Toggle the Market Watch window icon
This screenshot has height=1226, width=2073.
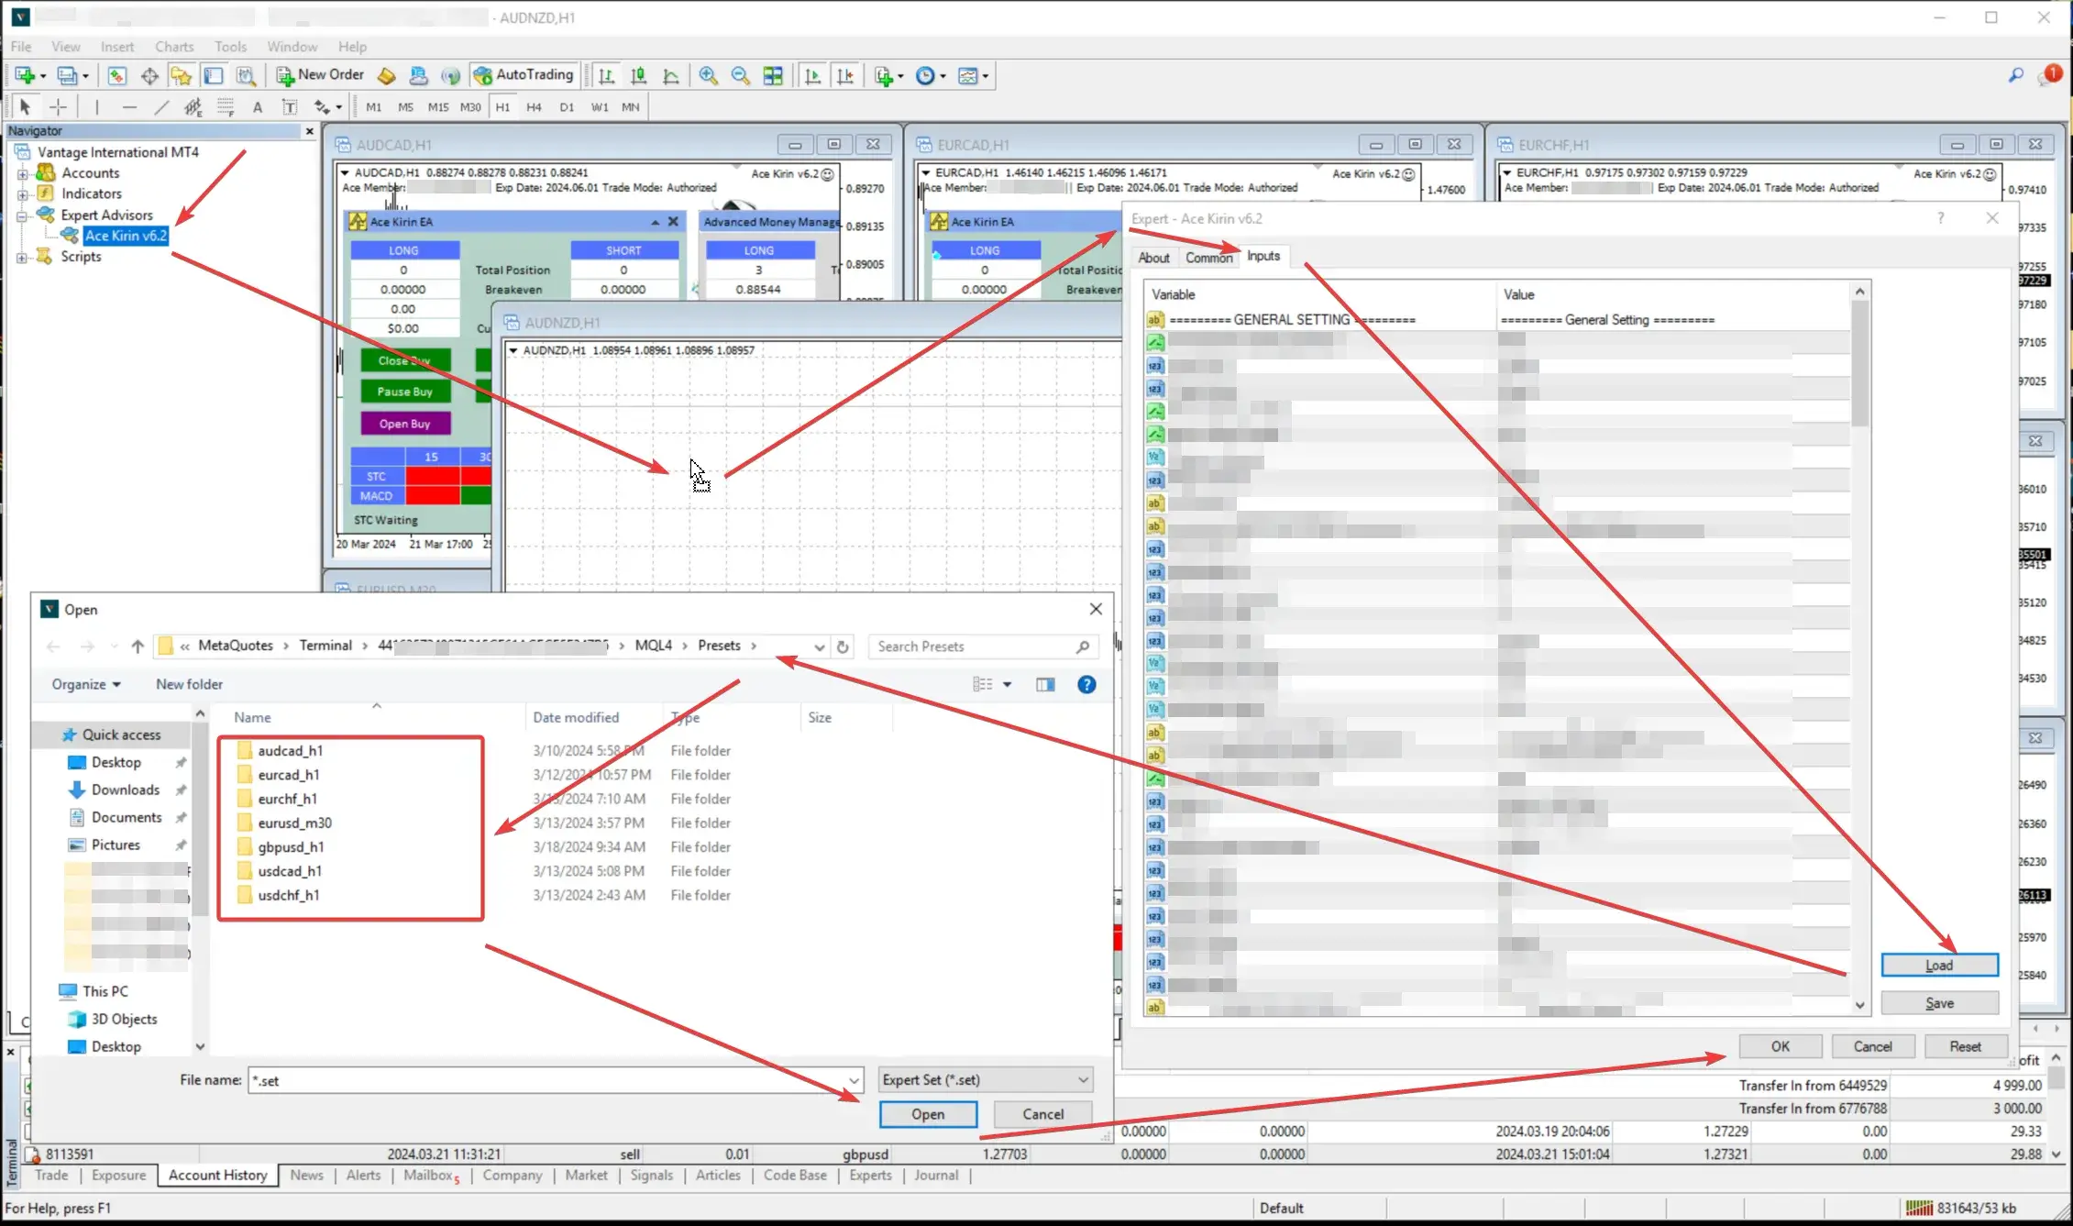(x=116, y=75)
